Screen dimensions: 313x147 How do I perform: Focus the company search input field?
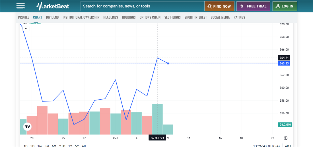[142, 6]
